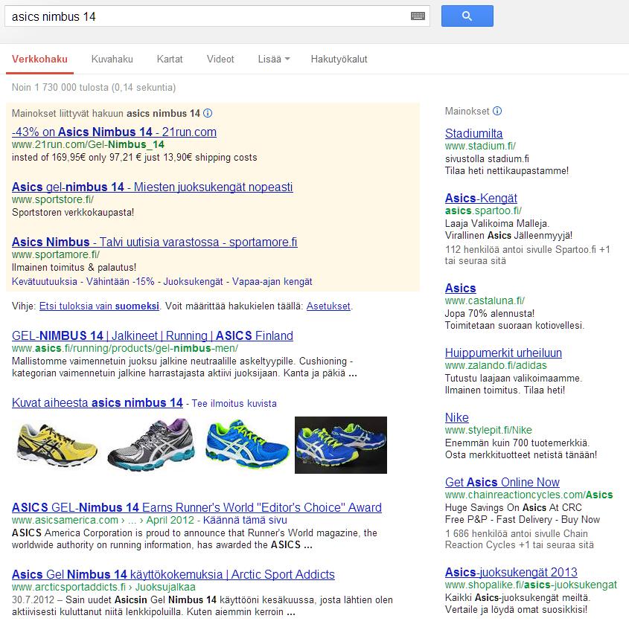Open the single blue shoe image
This screenshot has height=627, width=629.
(x=247, y=445)
